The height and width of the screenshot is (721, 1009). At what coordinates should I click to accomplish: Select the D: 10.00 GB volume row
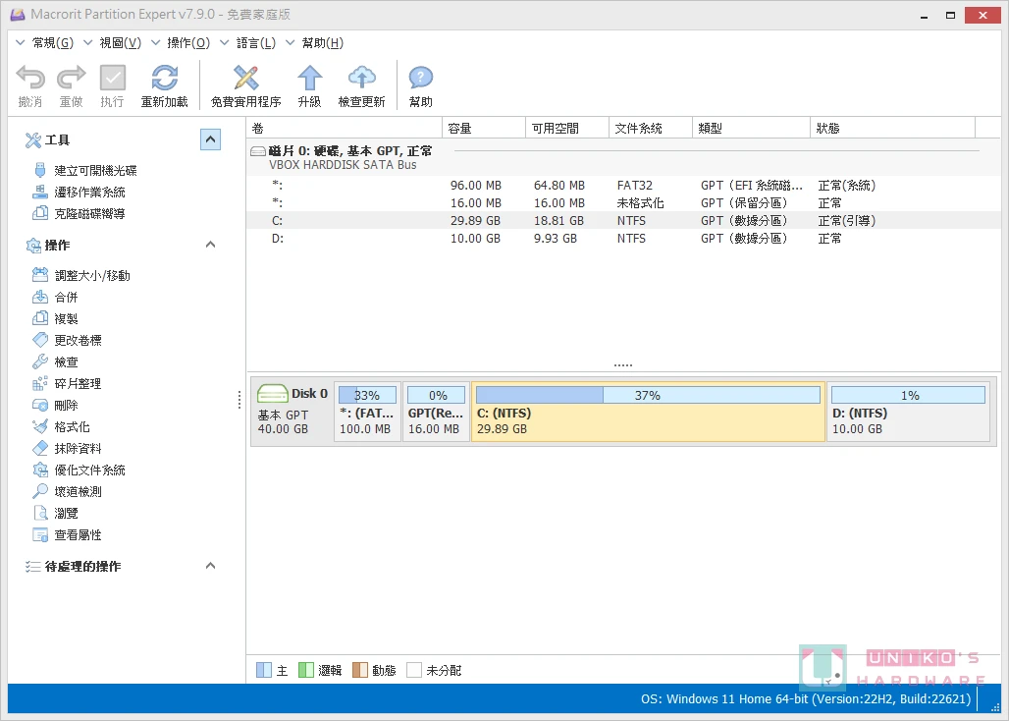click(623, 238)
